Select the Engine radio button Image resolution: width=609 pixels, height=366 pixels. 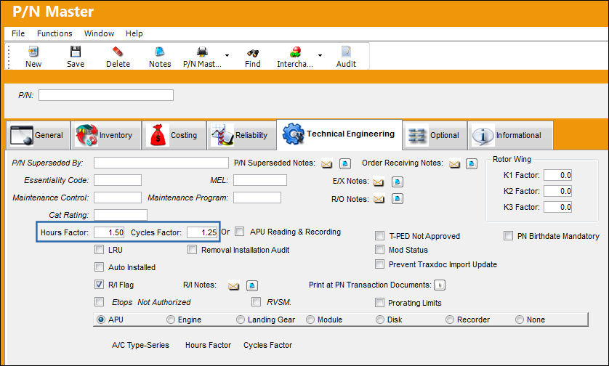171,320
